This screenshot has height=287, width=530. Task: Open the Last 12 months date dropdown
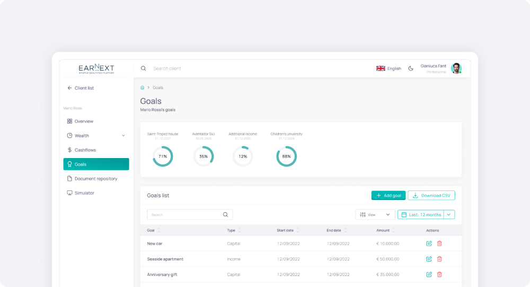click(449, 215)
